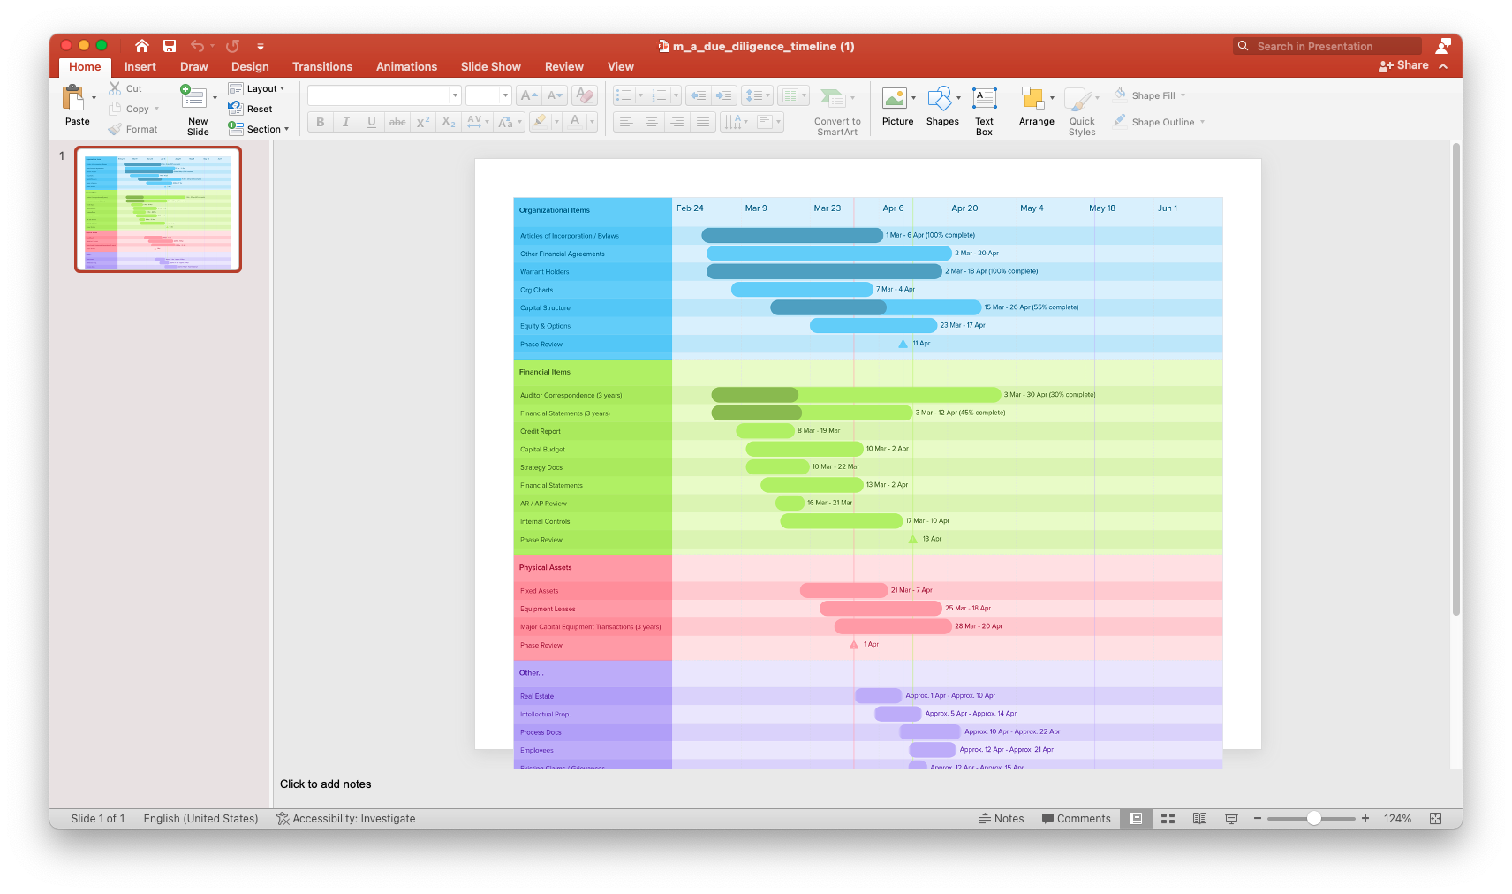The height and width of the screenshot is (894, 1512).
Task: Open the Shapes gallery
Action: click(942, 107)
